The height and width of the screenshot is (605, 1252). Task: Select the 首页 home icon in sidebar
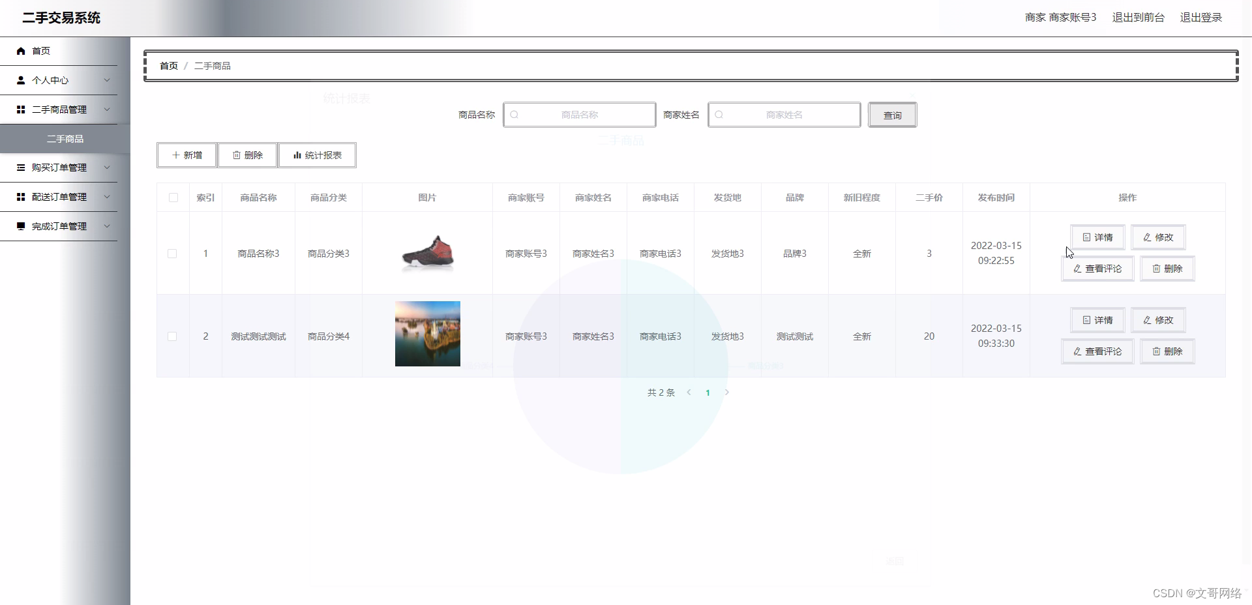click(x=20, y=50)
